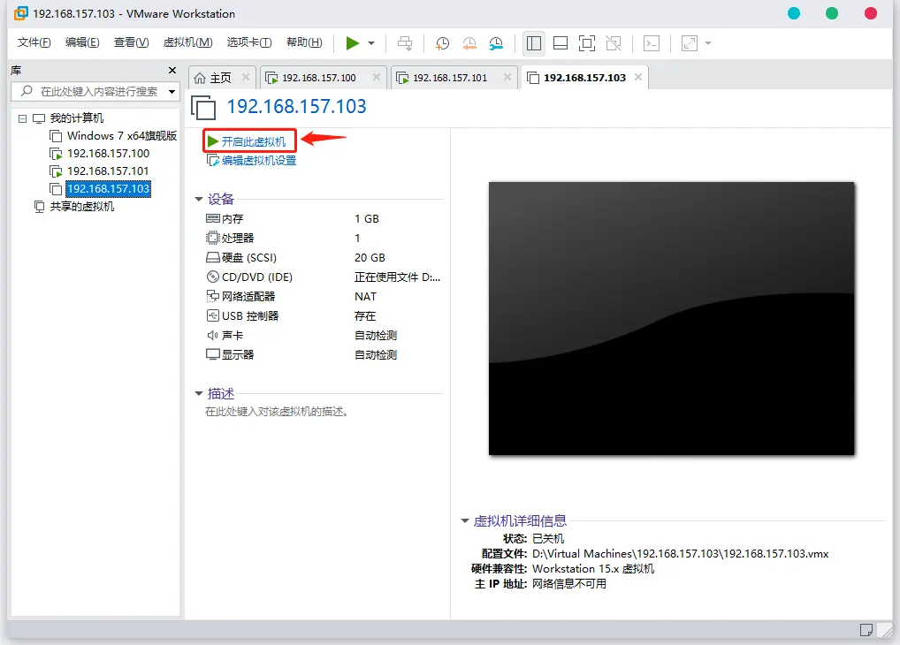Open the 虚拟机(M) menu

tap(187, 42)
